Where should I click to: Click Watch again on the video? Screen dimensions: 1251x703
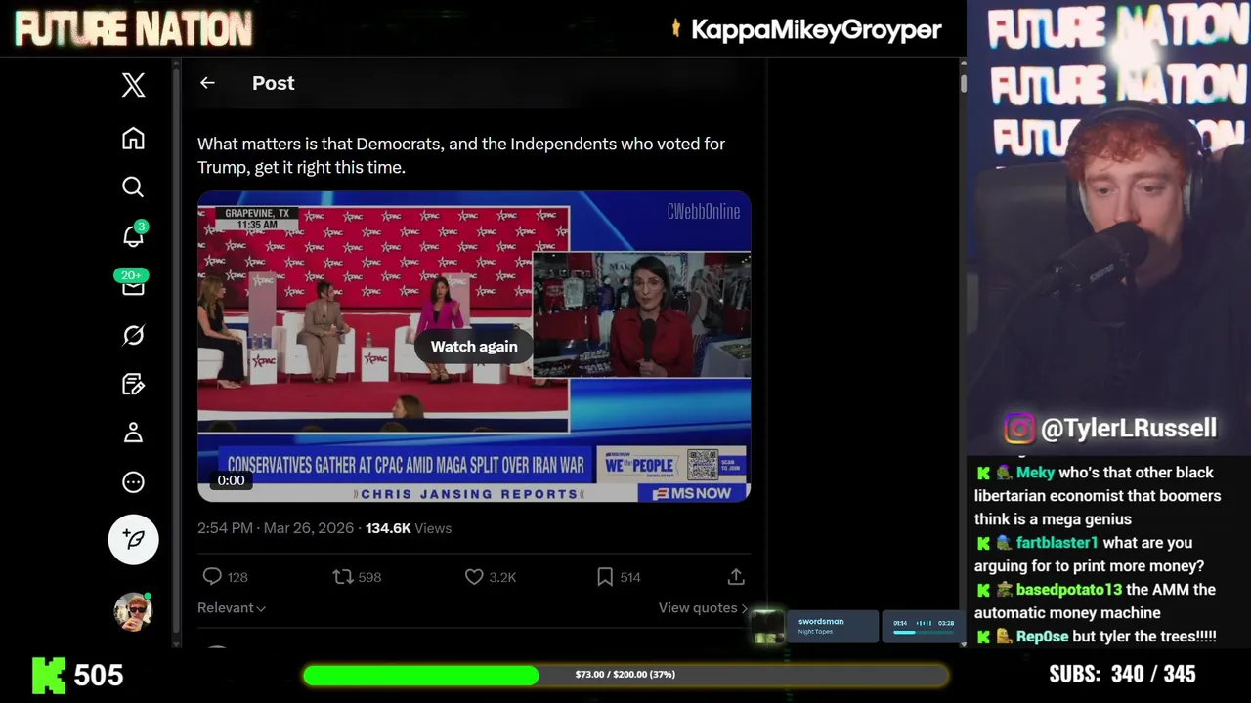[474, 347]
